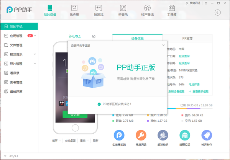Screen dimensions: 230x160
Task: Open 备份还原 in the sidebar
Action: click(x=19, y=91)
